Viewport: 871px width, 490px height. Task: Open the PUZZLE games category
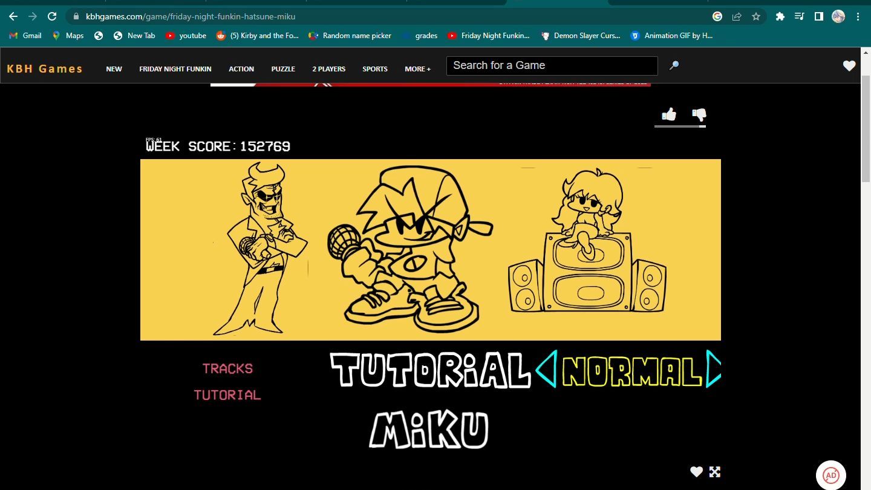click(283, 69)
